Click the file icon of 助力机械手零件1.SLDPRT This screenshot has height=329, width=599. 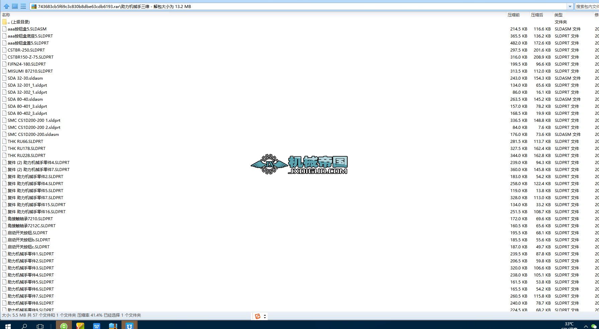click(4, 254)
